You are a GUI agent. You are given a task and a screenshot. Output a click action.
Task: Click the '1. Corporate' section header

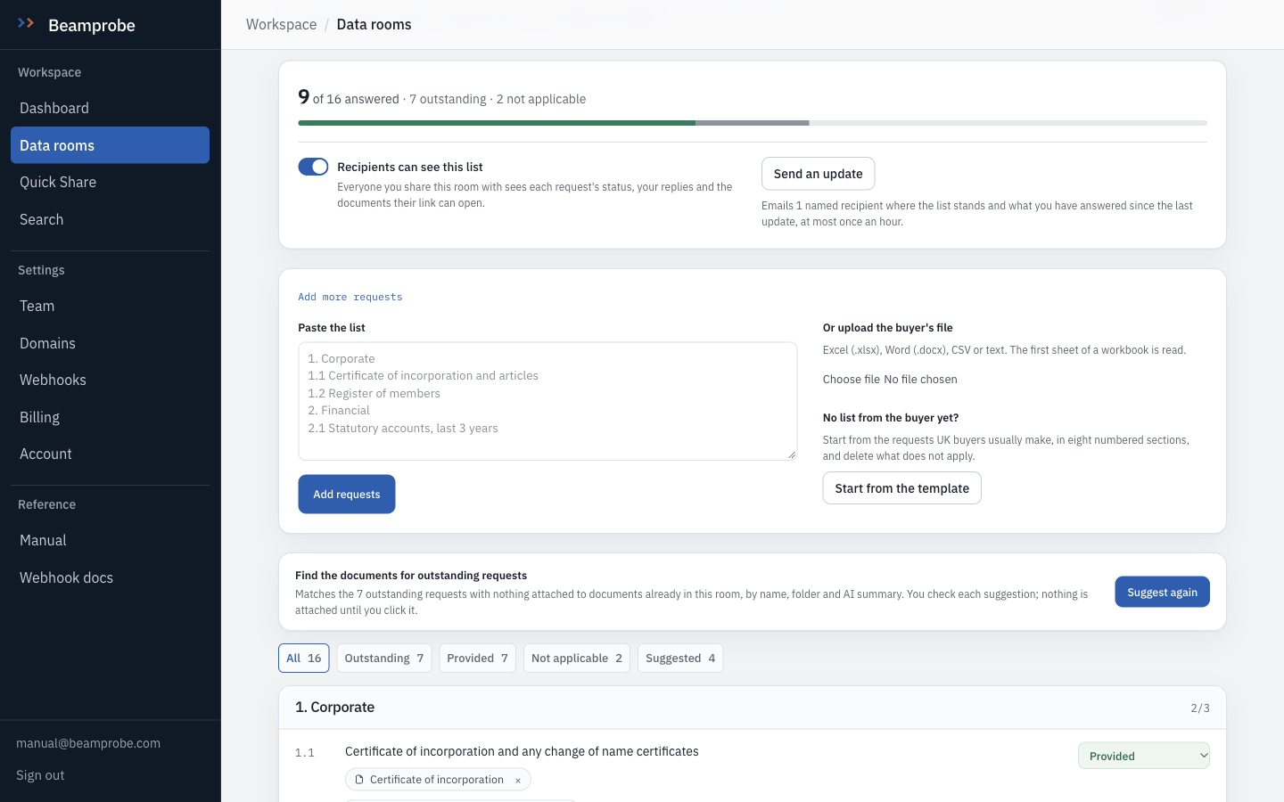[x=334, y=707]
